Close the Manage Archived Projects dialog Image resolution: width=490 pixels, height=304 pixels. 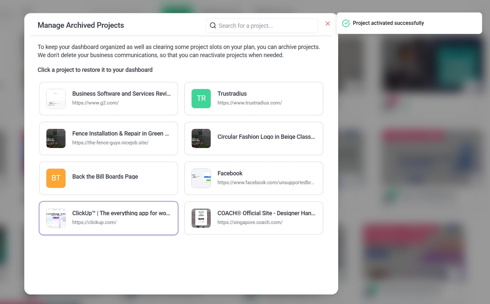pyautogui.click(x=327, y=24)
